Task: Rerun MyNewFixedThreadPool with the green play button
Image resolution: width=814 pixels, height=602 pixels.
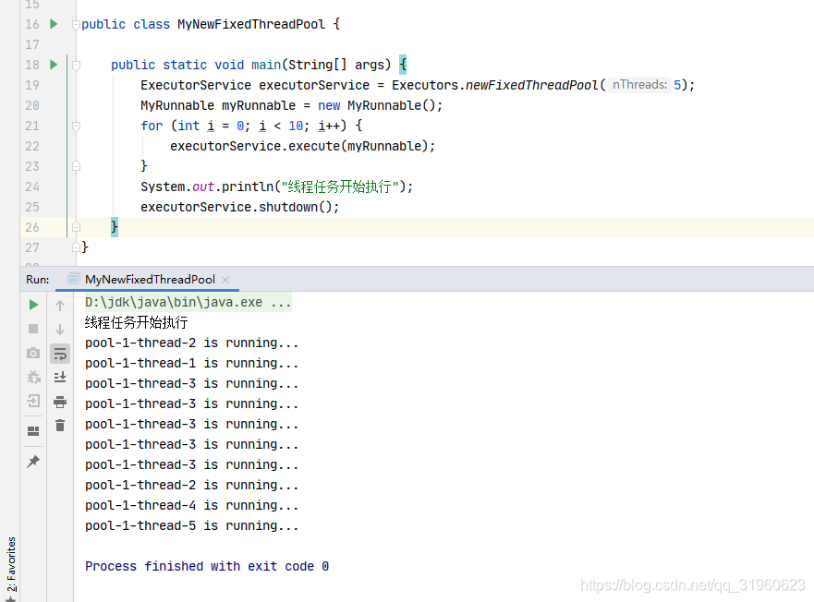Action: click(33, 305)
